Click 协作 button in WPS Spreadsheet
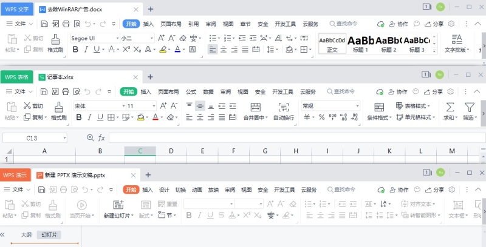The height and width of the screenshot is (247, 486). [398, 91]
